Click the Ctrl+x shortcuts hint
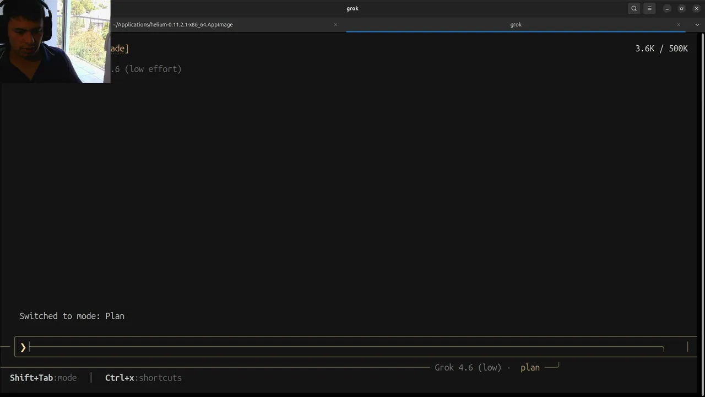 [143, 378]
